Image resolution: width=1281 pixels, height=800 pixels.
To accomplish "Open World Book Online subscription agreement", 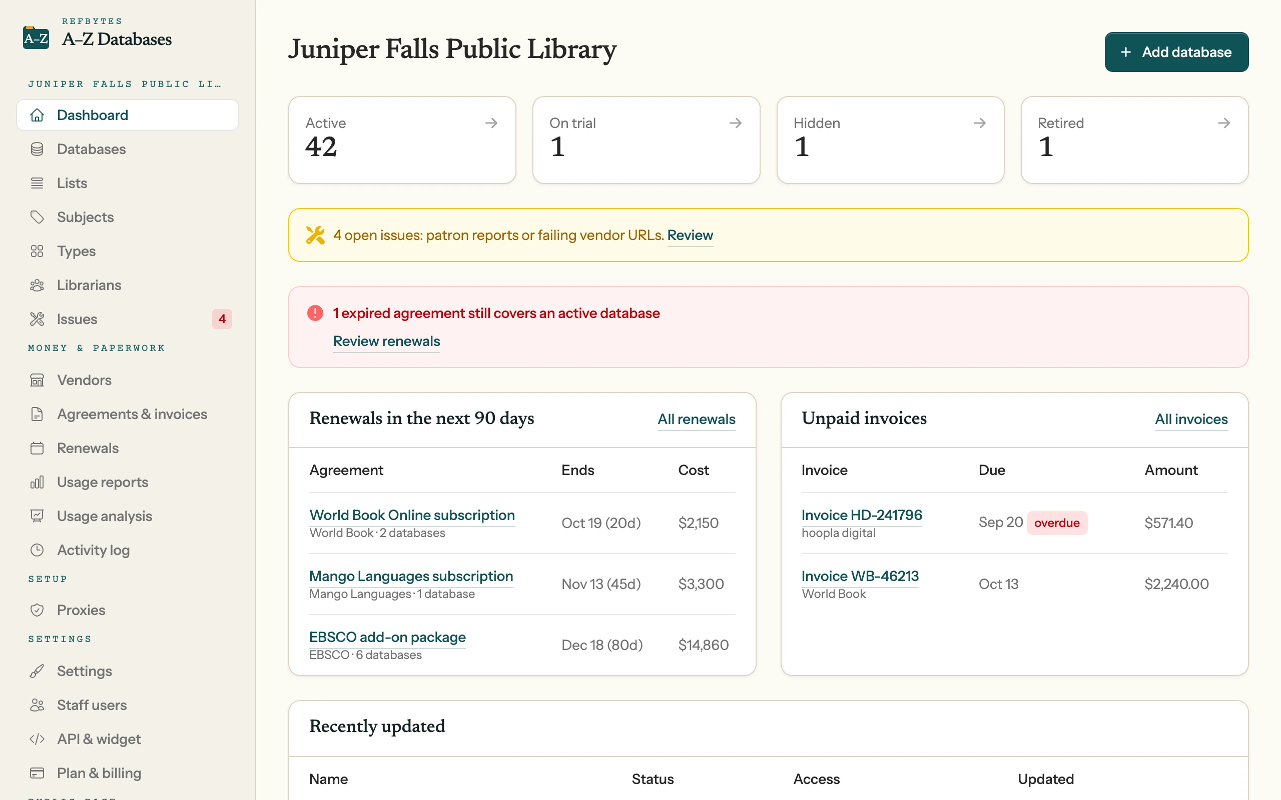I will [412, 515].
